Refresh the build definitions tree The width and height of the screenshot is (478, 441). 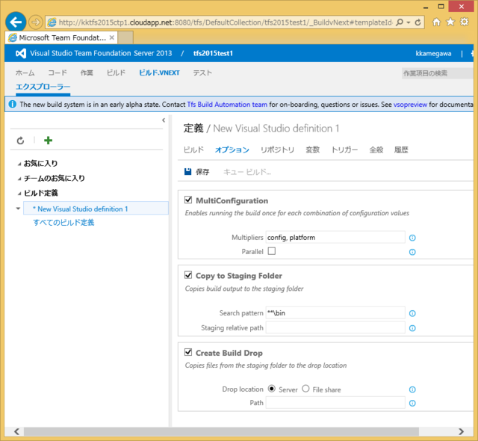(20, 141)
